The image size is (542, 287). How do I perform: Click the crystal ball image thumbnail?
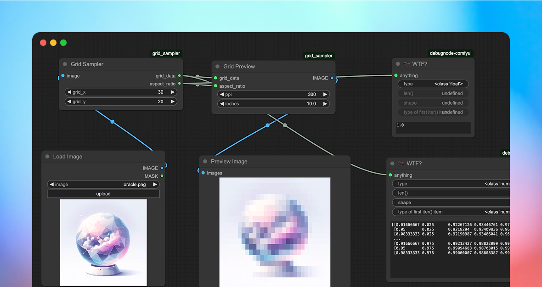click(103, 242)
